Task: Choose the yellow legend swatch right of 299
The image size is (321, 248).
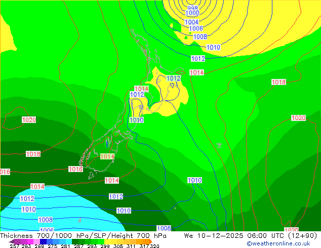Action: coord(107,241)
